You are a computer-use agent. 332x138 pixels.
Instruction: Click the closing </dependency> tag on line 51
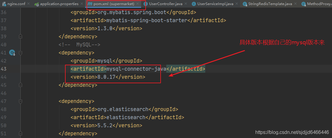pyautogui.click(x=78, y=134)
